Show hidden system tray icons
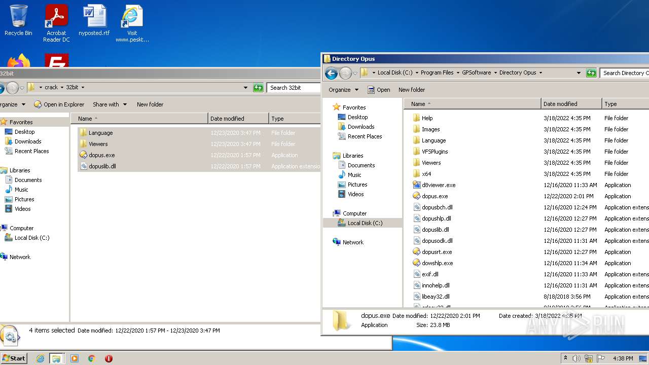This screenshot has height=365, width=649. point(565,358)
